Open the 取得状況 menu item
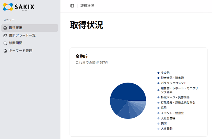 coord(30,28)
